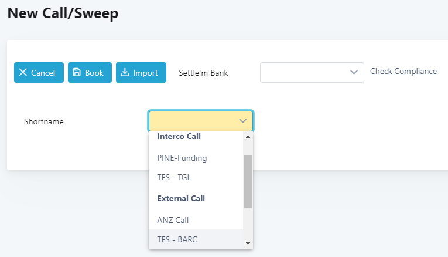Select PINE-Funding from the Shortname list
Viewport: 448px width, 257px height.
[182, 158]
